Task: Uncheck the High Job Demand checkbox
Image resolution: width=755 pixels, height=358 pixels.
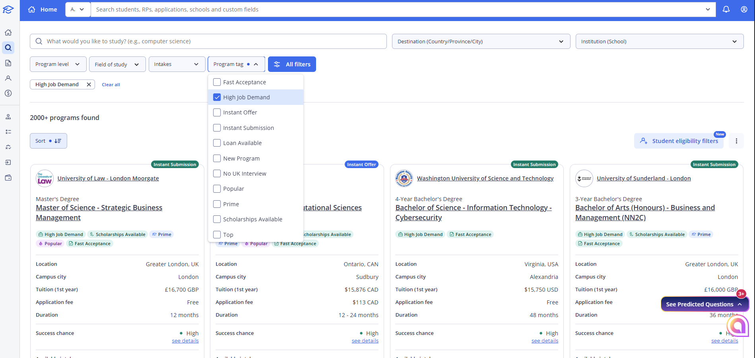Action: tap(217, 97)
